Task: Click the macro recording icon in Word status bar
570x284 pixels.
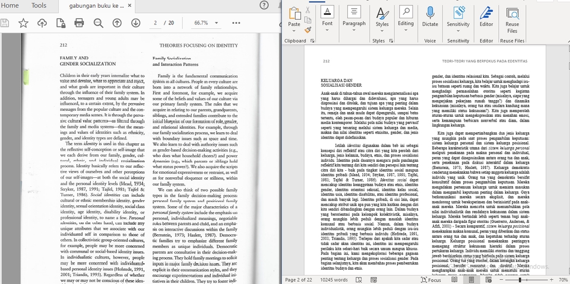Action: (x=373, y=280)
